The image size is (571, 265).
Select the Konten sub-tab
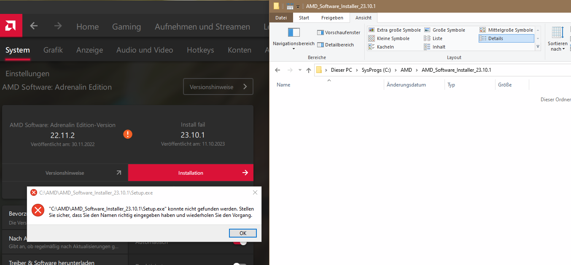pyautogui.click(x=240, y=50)
